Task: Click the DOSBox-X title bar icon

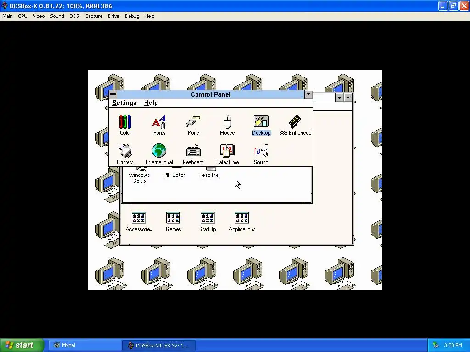Action: [5, 5]
